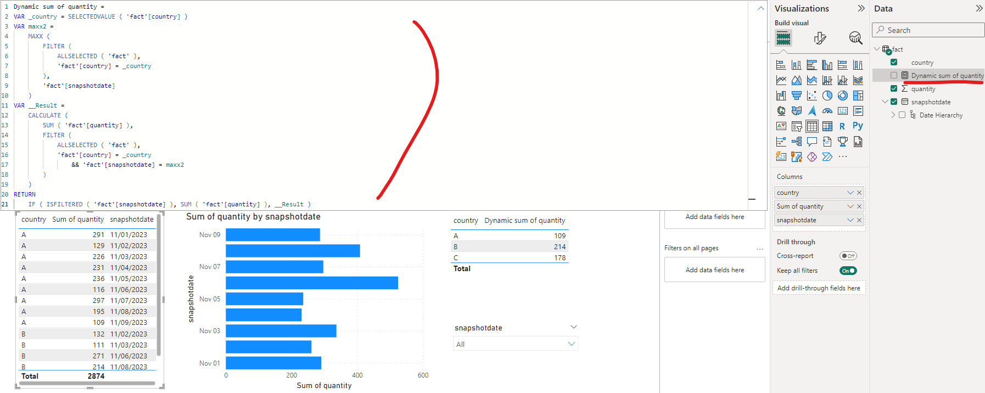Select the Stacked area chart visual
This screenshot has width=985, height=393.
pyautogui.click(x=811, y=80)
